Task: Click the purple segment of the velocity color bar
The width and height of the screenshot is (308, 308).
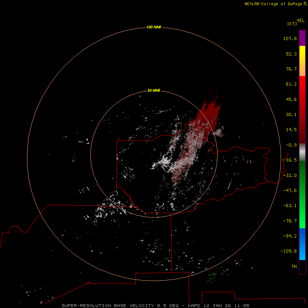Action: coord(302,38)
